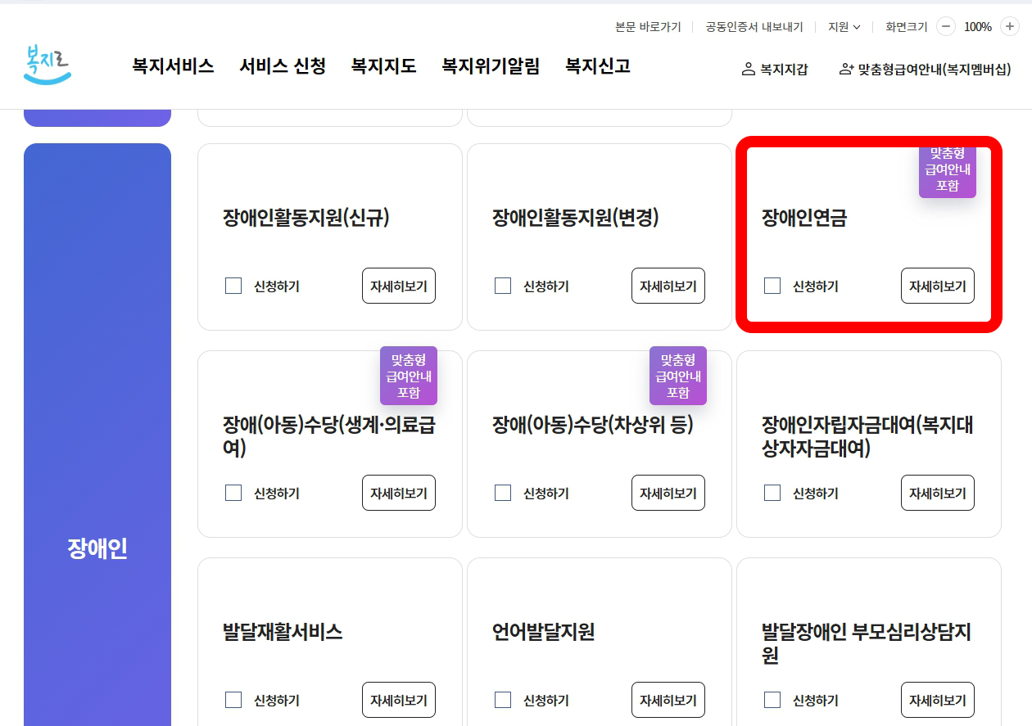Select the 복지서비스 menu
1032x726 pixels.
(173, 66)
